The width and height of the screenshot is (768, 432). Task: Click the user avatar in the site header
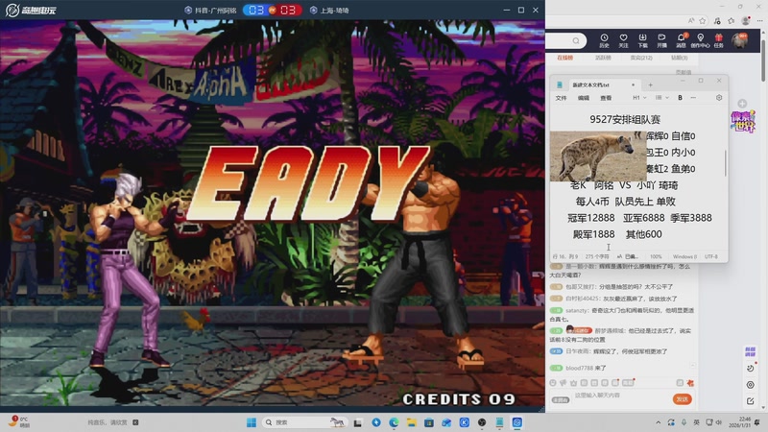coord(739,40)
